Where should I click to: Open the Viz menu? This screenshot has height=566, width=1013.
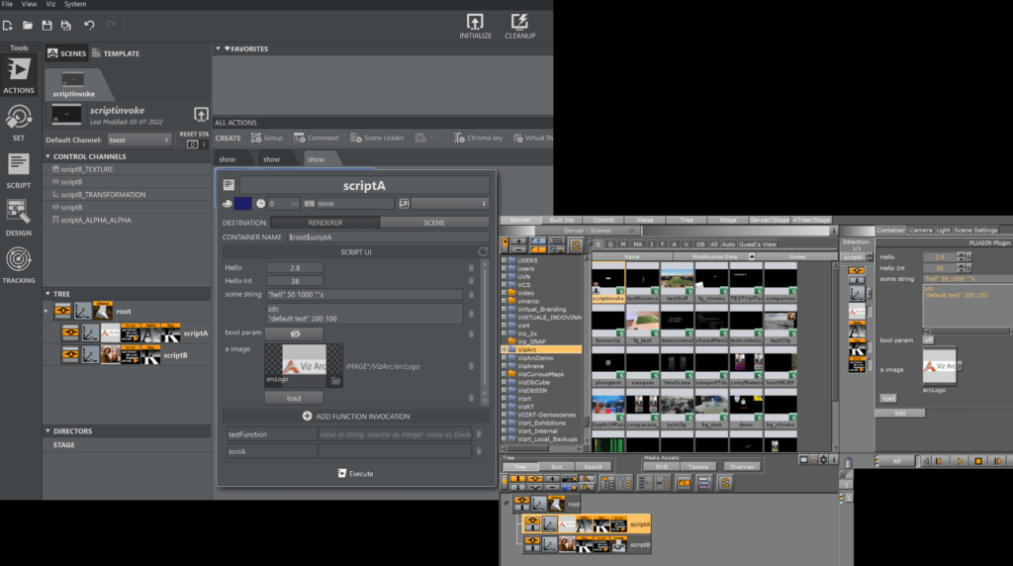tap(48, 4)
